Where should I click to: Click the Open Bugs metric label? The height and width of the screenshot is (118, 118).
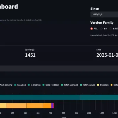[x=29, y=50]
